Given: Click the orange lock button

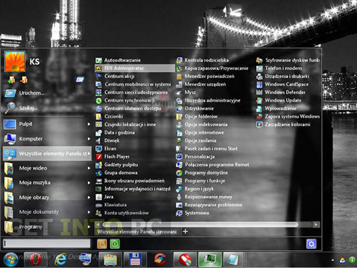Looking at the screenshot, I should tap(102, 244).
